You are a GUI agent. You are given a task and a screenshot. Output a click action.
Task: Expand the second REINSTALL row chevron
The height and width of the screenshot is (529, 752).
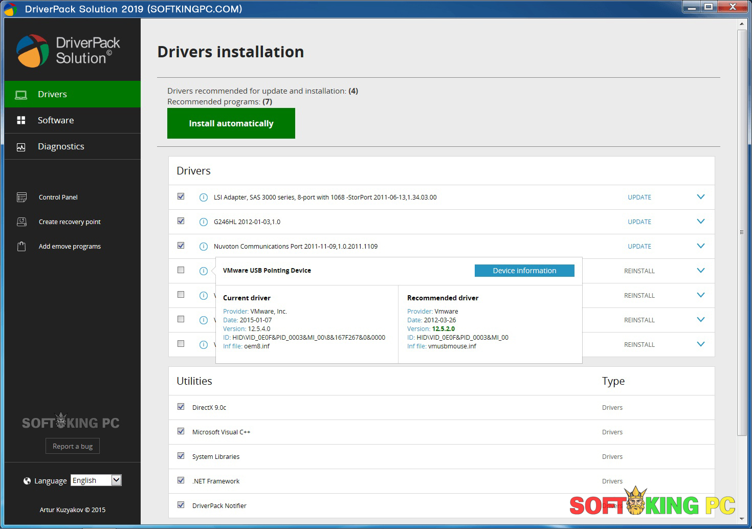coord(701,295)
